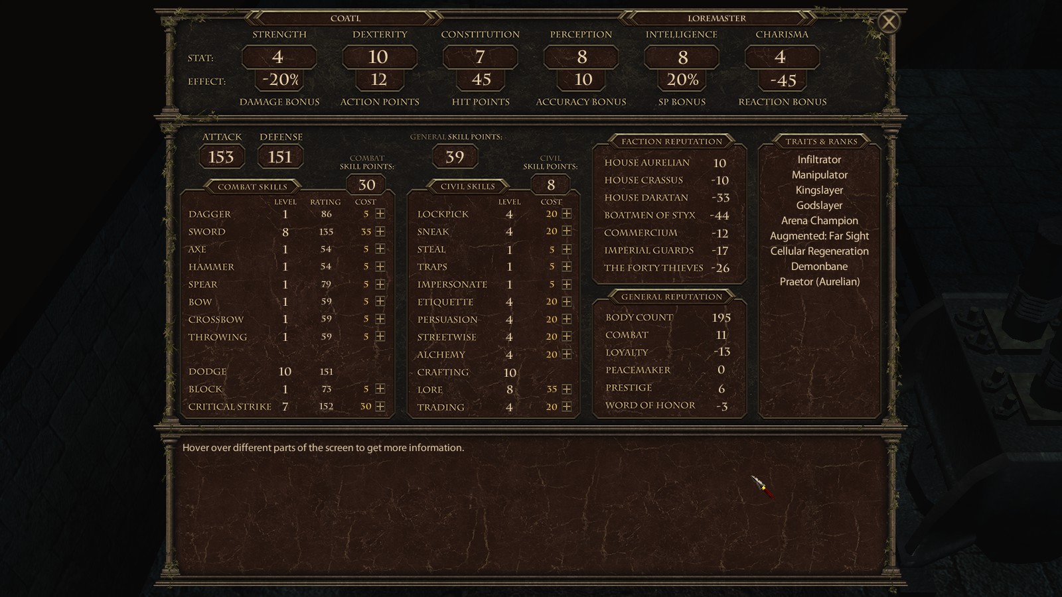
Task: Select the Commercium faction entry
Action: 668,233
